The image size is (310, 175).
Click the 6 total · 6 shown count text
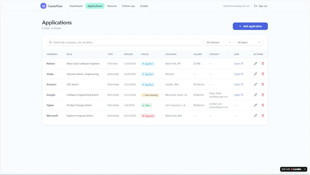pyautogui.click(x=52, y=28)
